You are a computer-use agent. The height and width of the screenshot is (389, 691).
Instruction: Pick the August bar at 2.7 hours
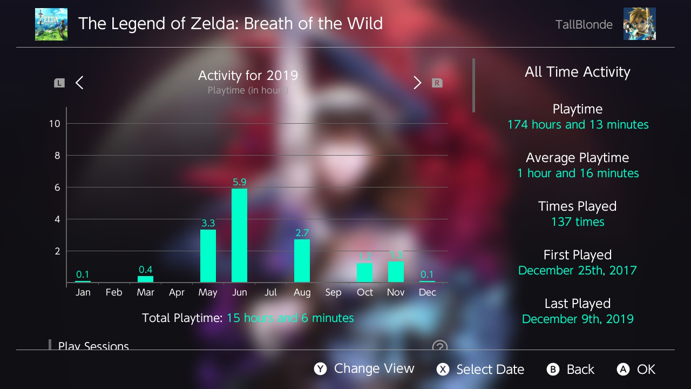coord(302,261)
